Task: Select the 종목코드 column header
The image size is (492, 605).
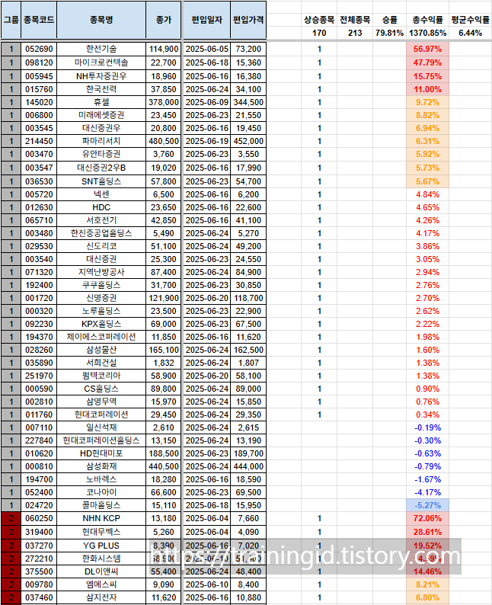Action: [39, 20]
